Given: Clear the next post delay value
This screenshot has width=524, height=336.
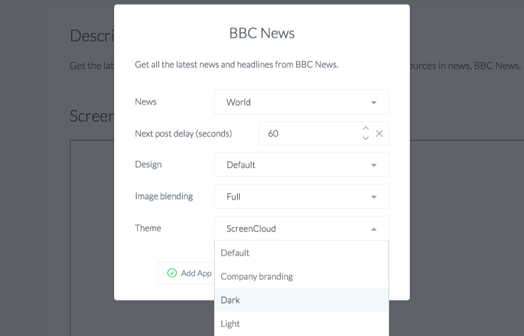Looking at the screenshot, I should pyautogui.click(x=379, y=133).
